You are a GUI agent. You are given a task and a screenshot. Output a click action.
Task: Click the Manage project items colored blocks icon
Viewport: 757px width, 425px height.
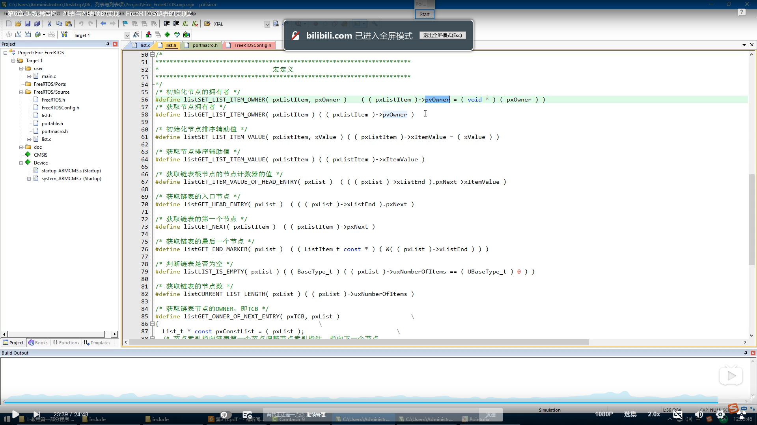[x=149, y=35]
